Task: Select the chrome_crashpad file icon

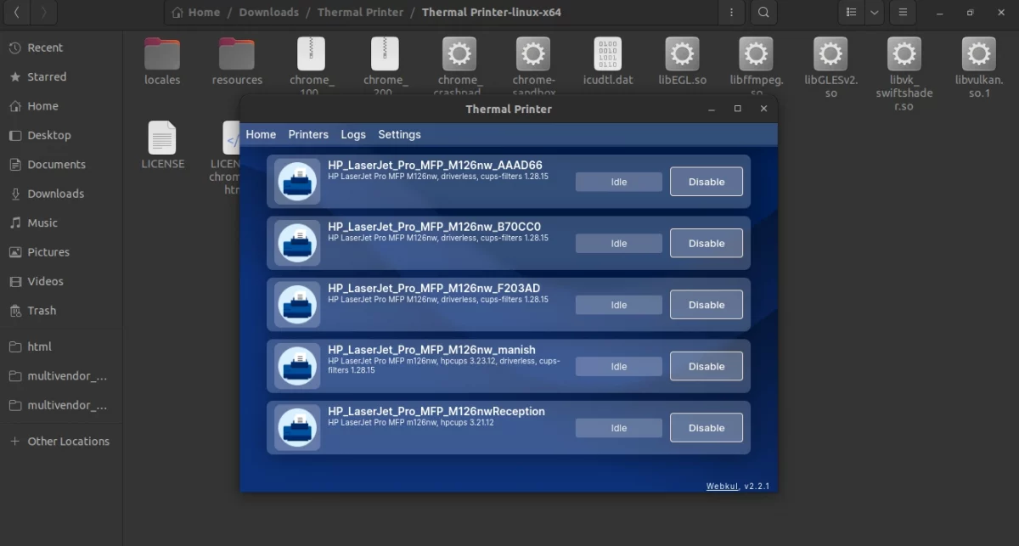Action: [459, 53]
